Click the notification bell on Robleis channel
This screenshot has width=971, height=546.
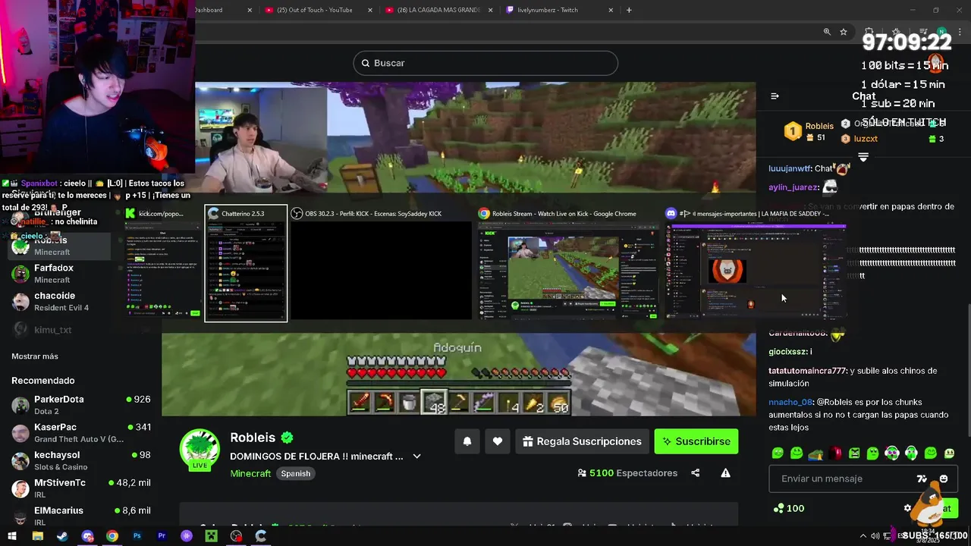pyautogui.click(x=467, y=441)
